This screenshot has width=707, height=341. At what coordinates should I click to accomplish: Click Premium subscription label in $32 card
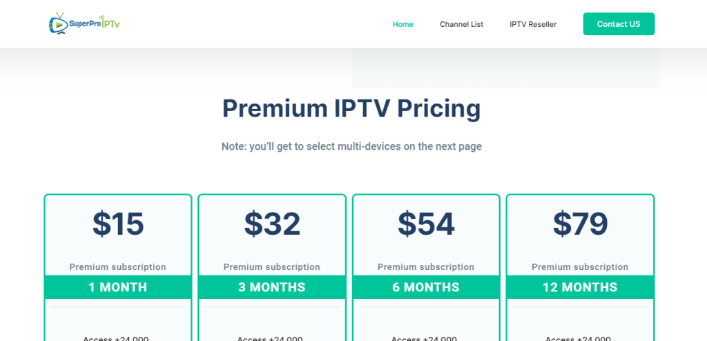272,267
